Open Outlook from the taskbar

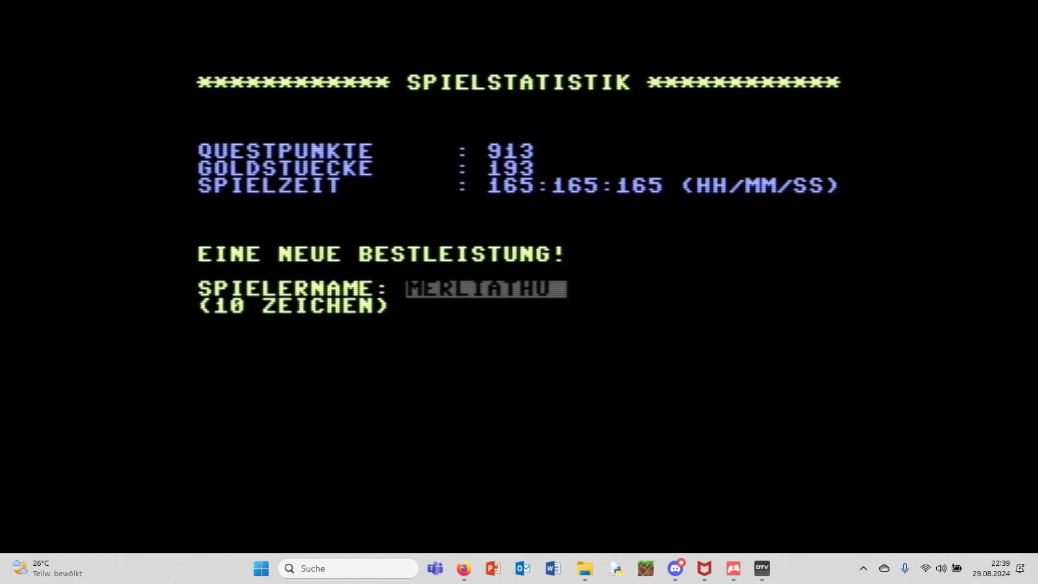click(523, 568)
